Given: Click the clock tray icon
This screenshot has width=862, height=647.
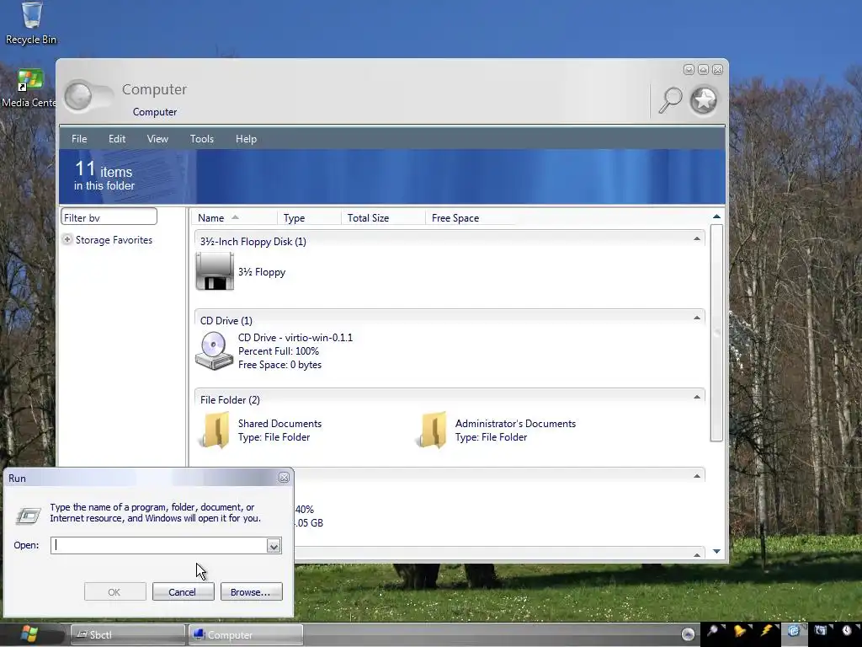Looking at the screenshot, I should pos(847,630).
